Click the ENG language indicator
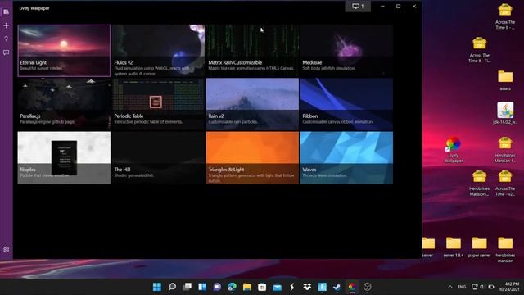 point(462,287)
